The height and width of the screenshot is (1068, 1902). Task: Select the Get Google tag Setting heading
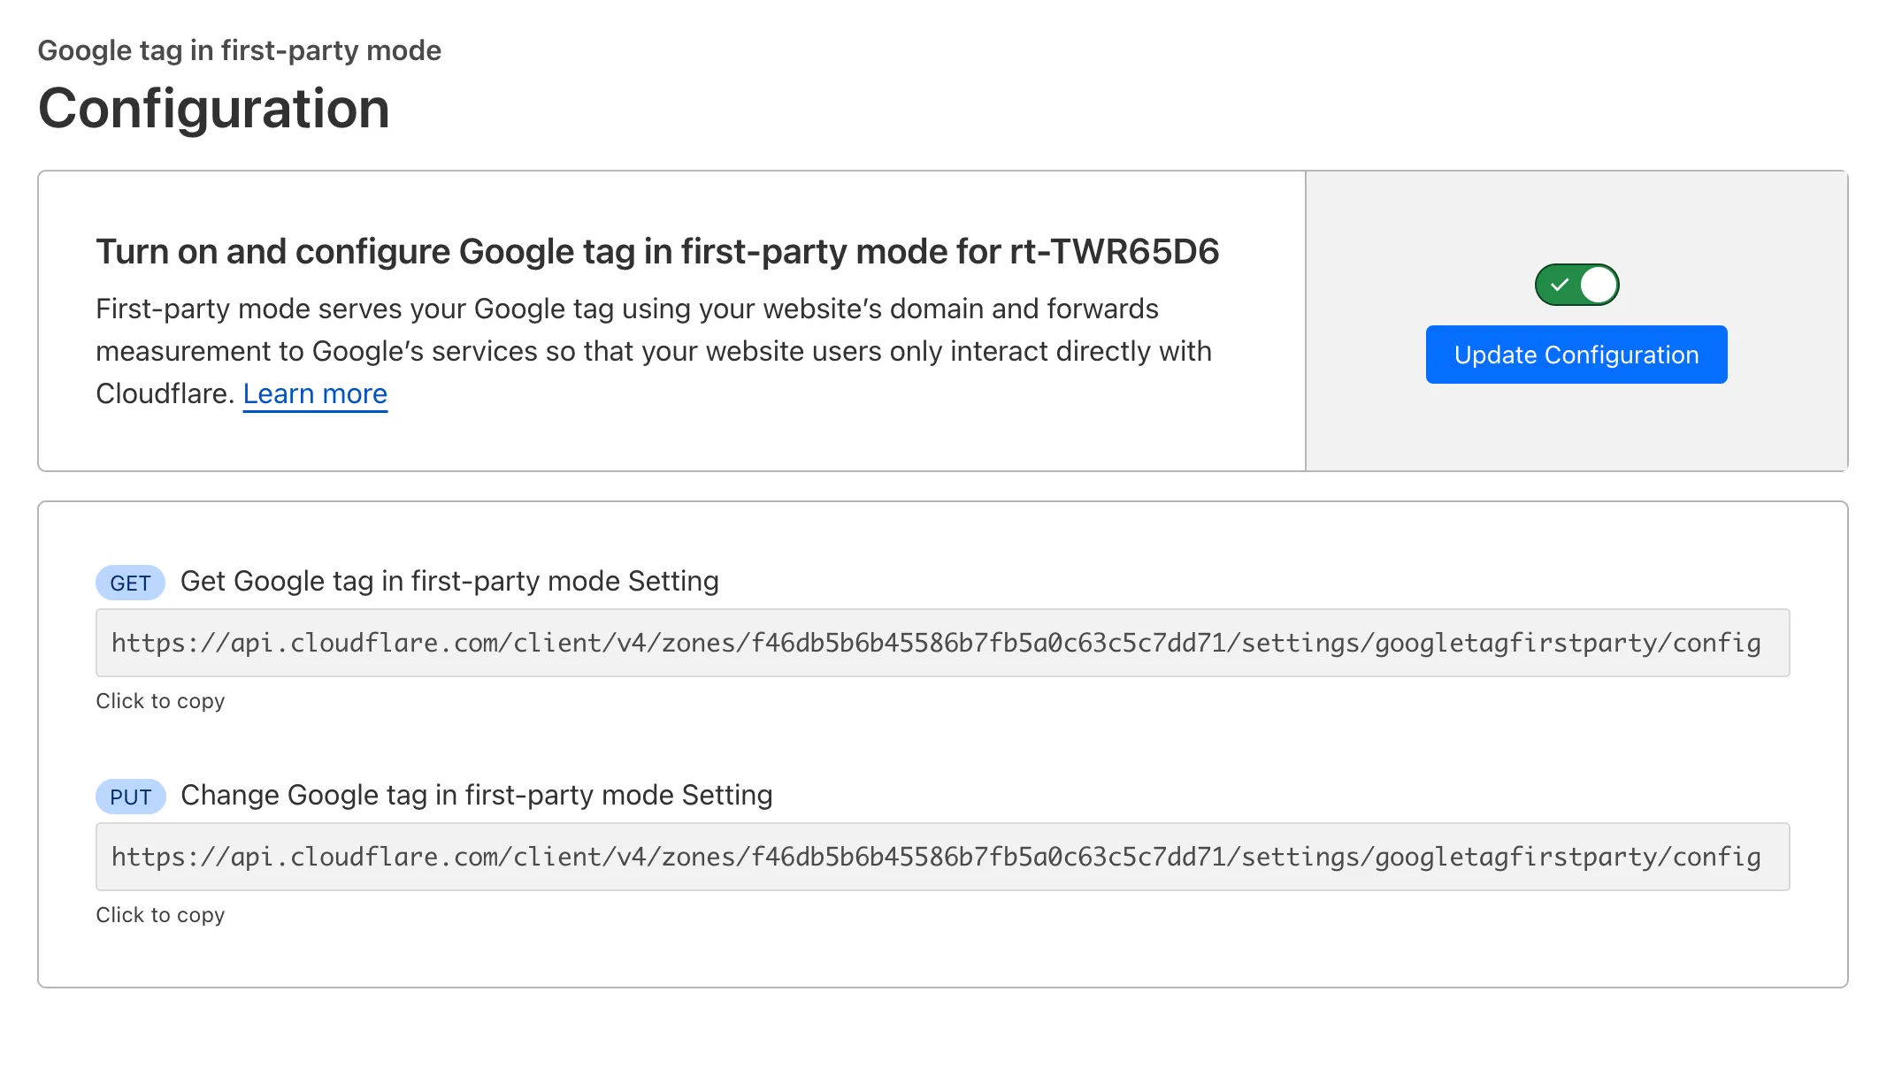[x=449, y=581]
